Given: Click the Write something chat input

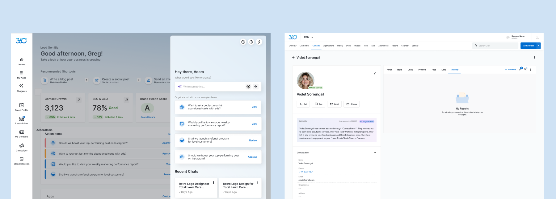Looking at the screenshot, I should click(213, 87).
